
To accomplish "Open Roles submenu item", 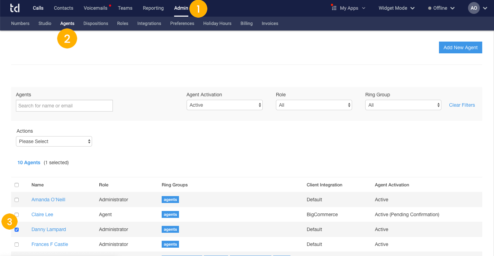I will tap(123, 24).
